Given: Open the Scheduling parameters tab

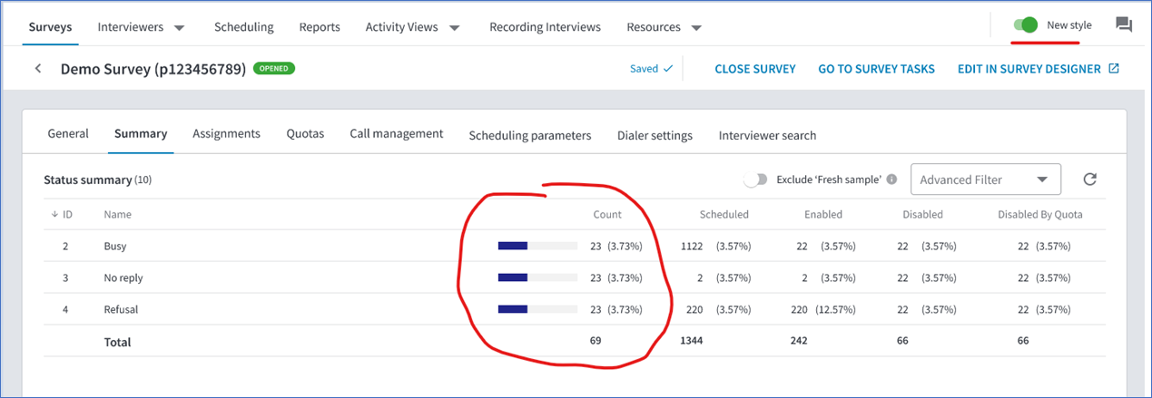Looking at the screenshot, I should click(x=530, y=135).
